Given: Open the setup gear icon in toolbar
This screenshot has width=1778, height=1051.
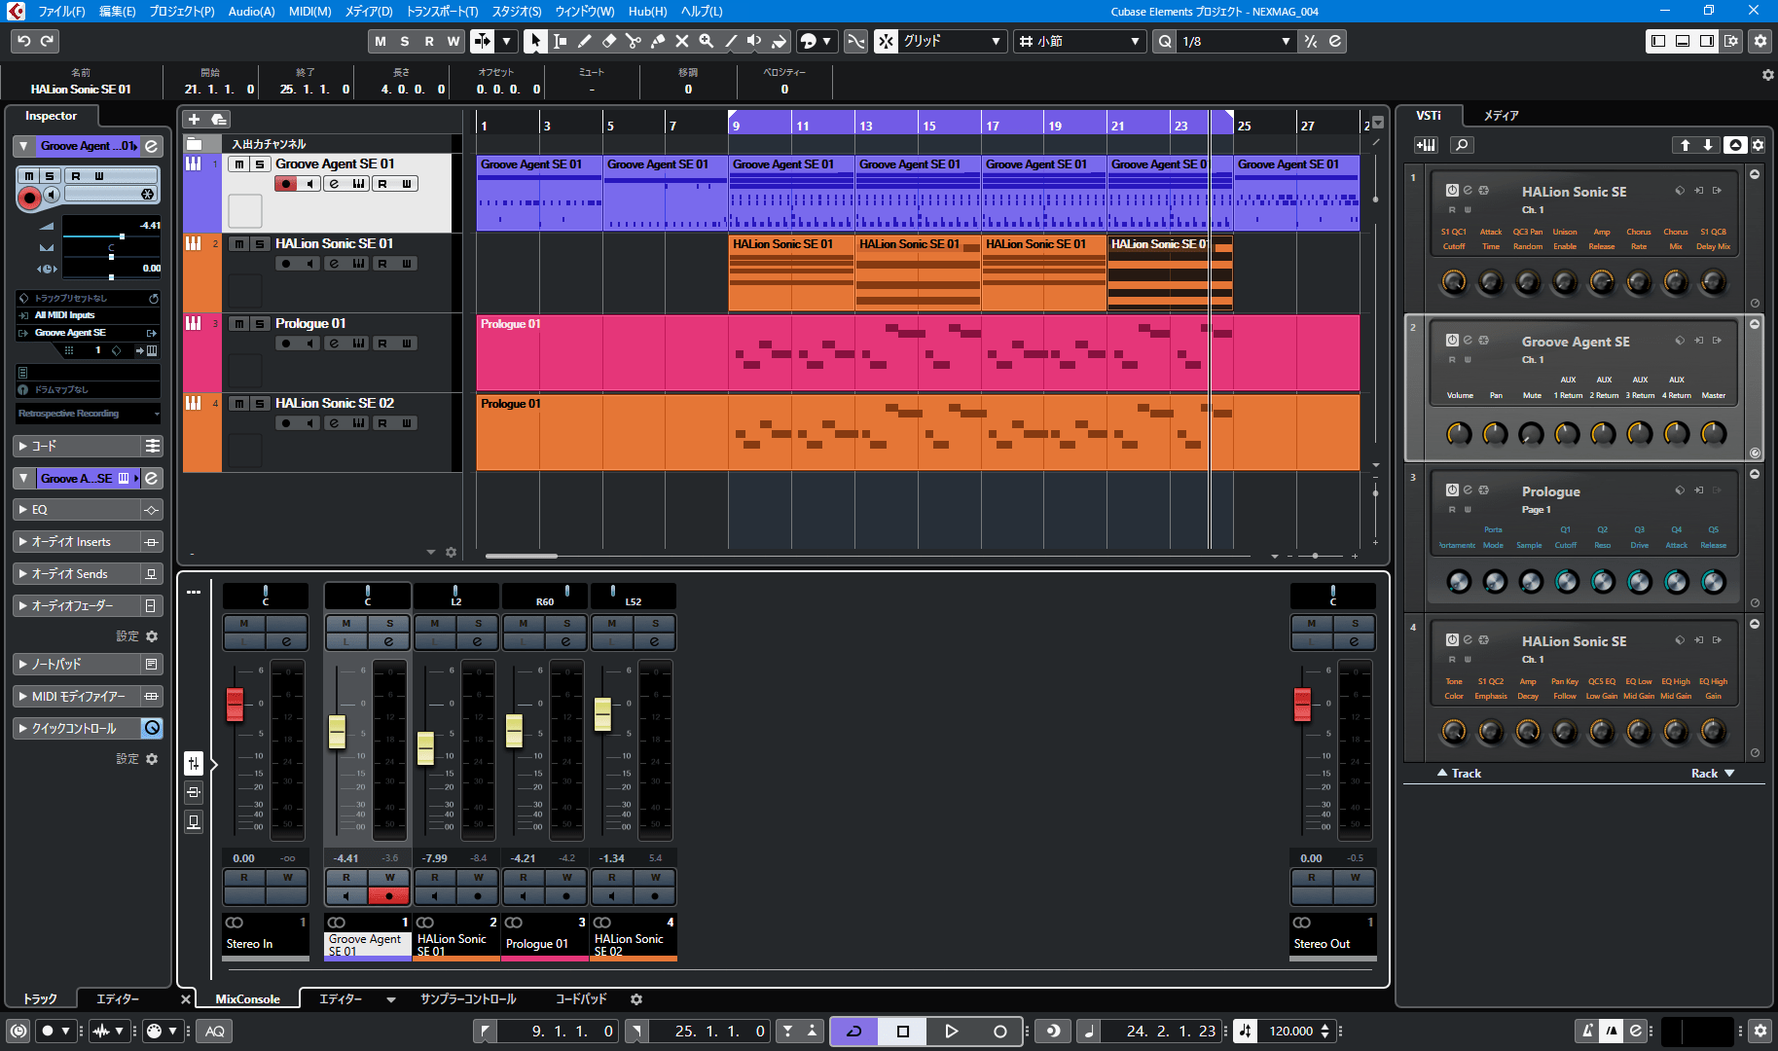Looking at the screenshot, I should coord(1760,41).
